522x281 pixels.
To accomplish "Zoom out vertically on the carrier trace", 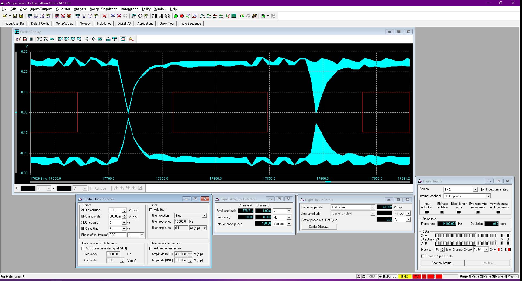I will click(x=93, y=39).
